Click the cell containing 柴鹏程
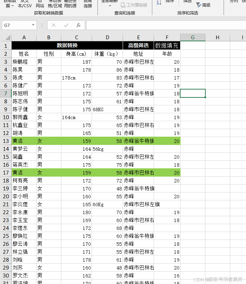 coord(24,62)
